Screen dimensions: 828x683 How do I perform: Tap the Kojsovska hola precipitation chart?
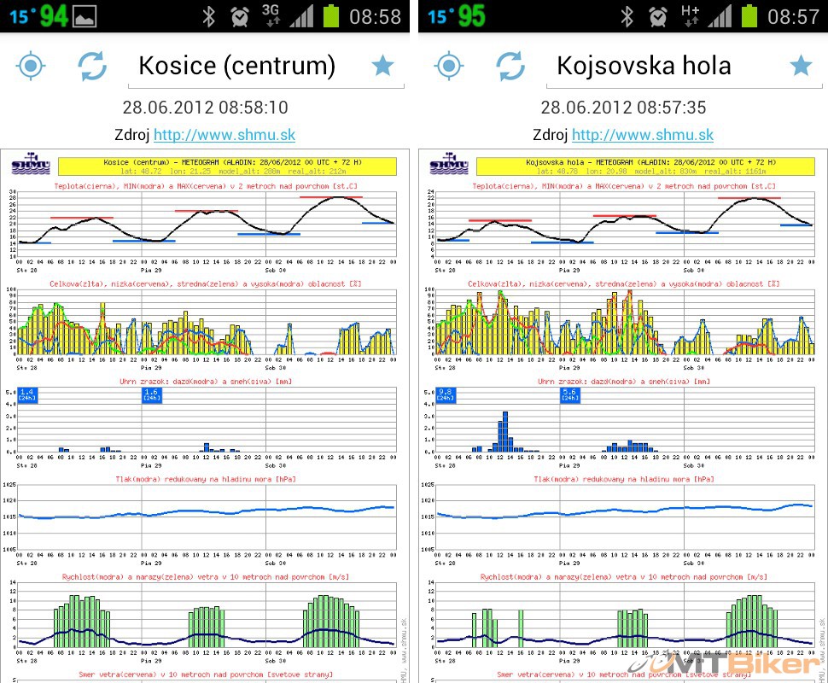pos(625,418)
